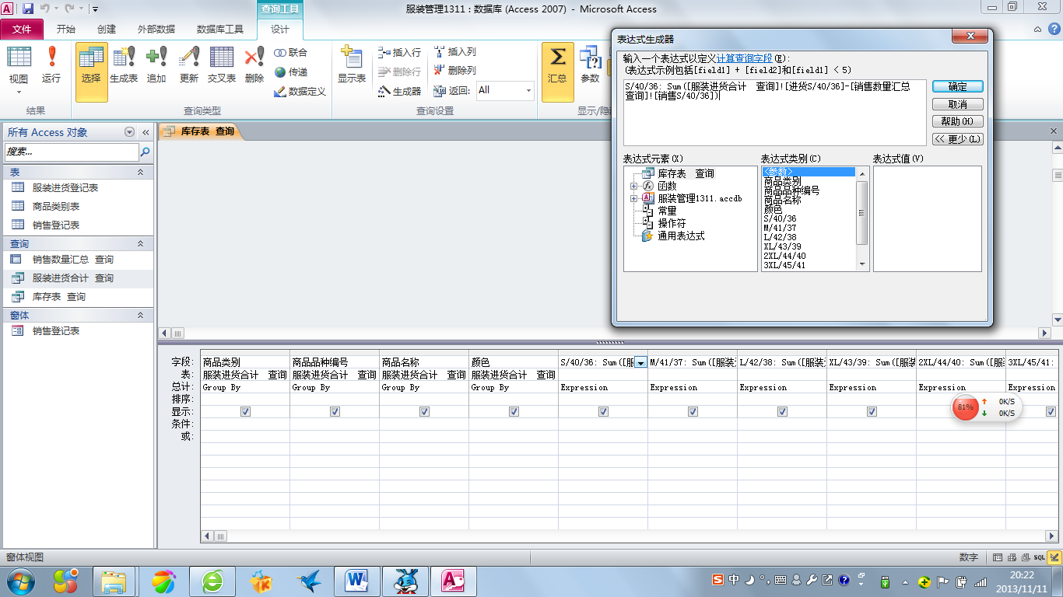Uncheck the display checkbox under 商品类别 column
The height and width of the screenshot is (597, 1063).
[x=245, y=412]
